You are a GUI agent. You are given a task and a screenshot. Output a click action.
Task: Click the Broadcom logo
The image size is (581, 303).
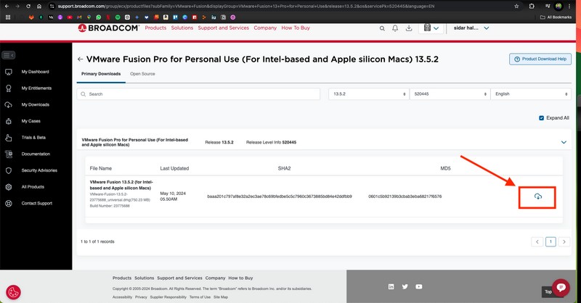(x=108, y=28)
